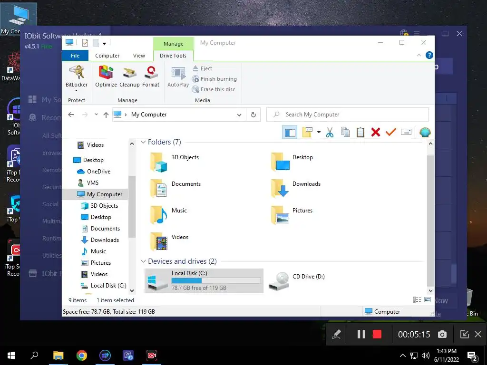The image size is (487, 365).
Task: Click Eject in Media group
Action: click(x=202, y=68)
